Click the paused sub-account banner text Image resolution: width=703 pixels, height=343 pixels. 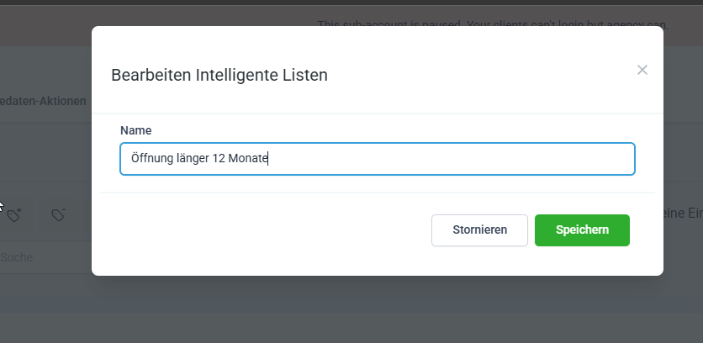[x=492, y=24]
